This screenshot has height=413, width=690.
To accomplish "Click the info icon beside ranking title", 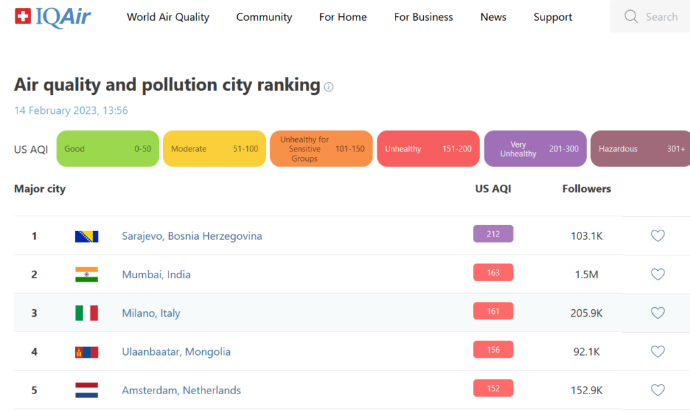I will point(329,87).
